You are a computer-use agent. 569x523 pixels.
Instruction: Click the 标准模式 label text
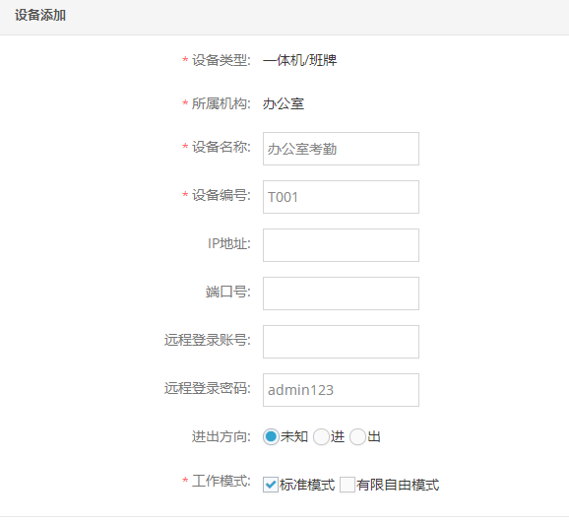tap(307, 485)
